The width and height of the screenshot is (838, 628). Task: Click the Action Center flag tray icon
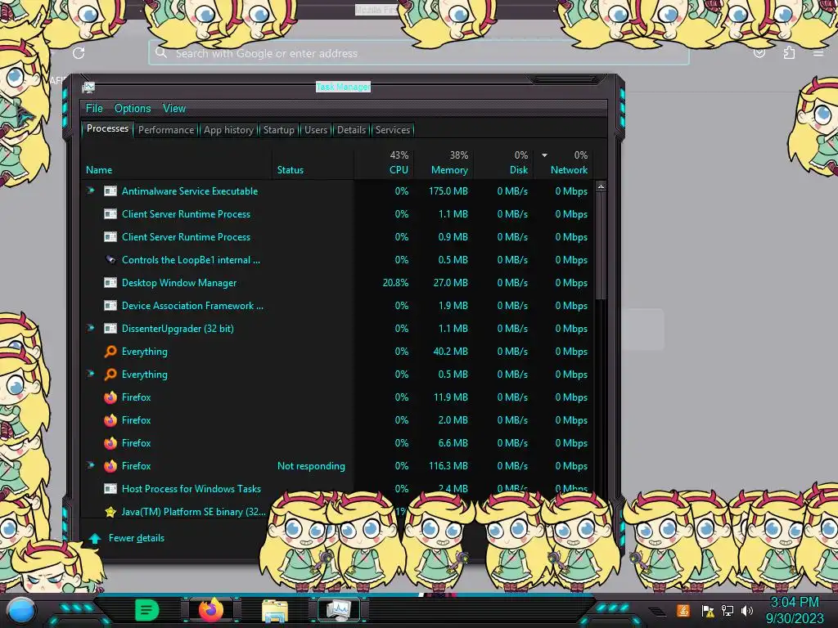pyautogui.click(x=708, y=610)
